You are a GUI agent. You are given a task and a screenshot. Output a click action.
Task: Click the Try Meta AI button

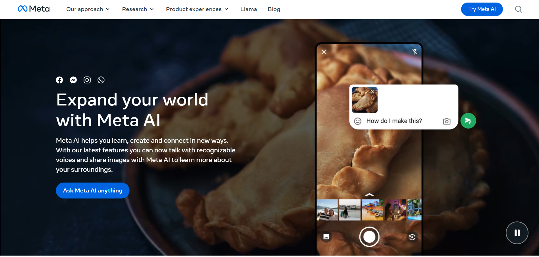click(x=482, y=9)
